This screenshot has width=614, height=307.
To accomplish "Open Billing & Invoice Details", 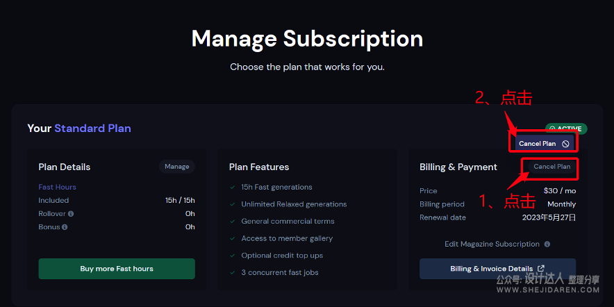I will tap(498, 269).
